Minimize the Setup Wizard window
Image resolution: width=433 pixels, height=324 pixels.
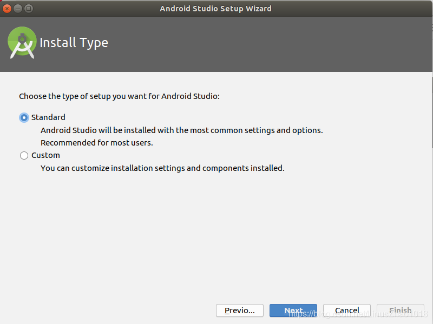pyautogui.click(x=18, y=9)
